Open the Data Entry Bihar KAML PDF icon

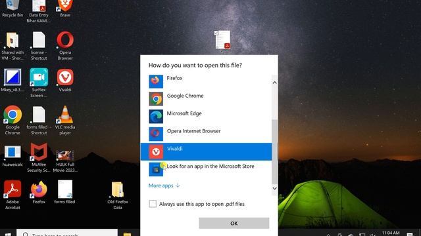pyautogui.click(x=39, y=11)
